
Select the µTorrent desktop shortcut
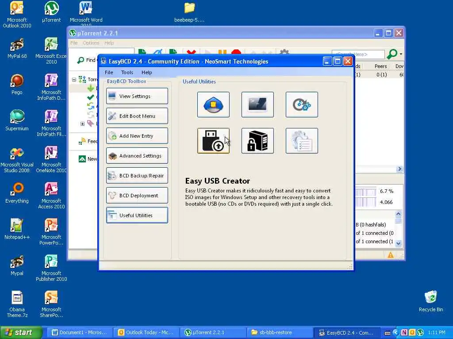click(51, 12)
